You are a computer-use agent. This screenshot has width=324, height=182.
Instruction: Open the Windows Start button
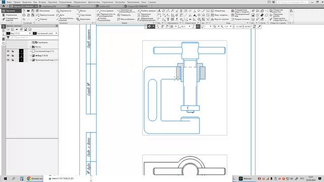(5, 178)
